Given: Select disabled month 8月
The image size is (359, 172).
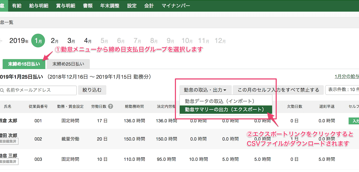Looking at the screenshot, I should point(154,41).
